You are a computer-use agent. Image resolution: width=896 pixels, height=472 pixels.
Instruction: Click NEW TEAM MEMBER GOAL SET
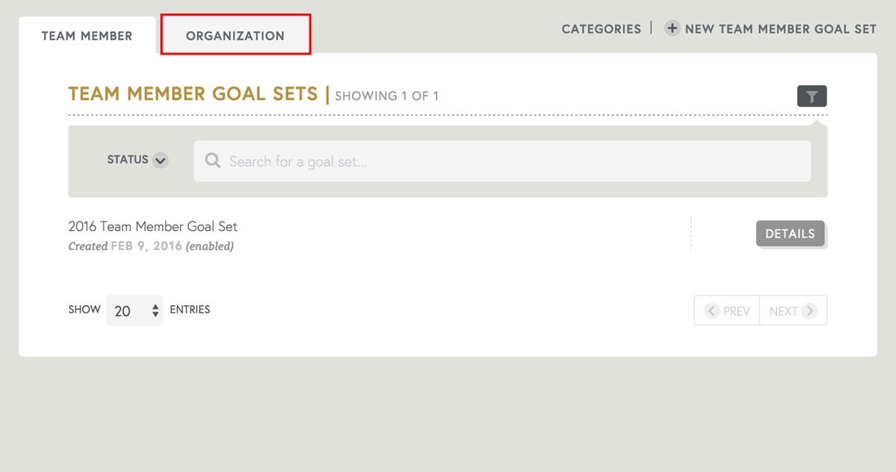coord(780,28)
